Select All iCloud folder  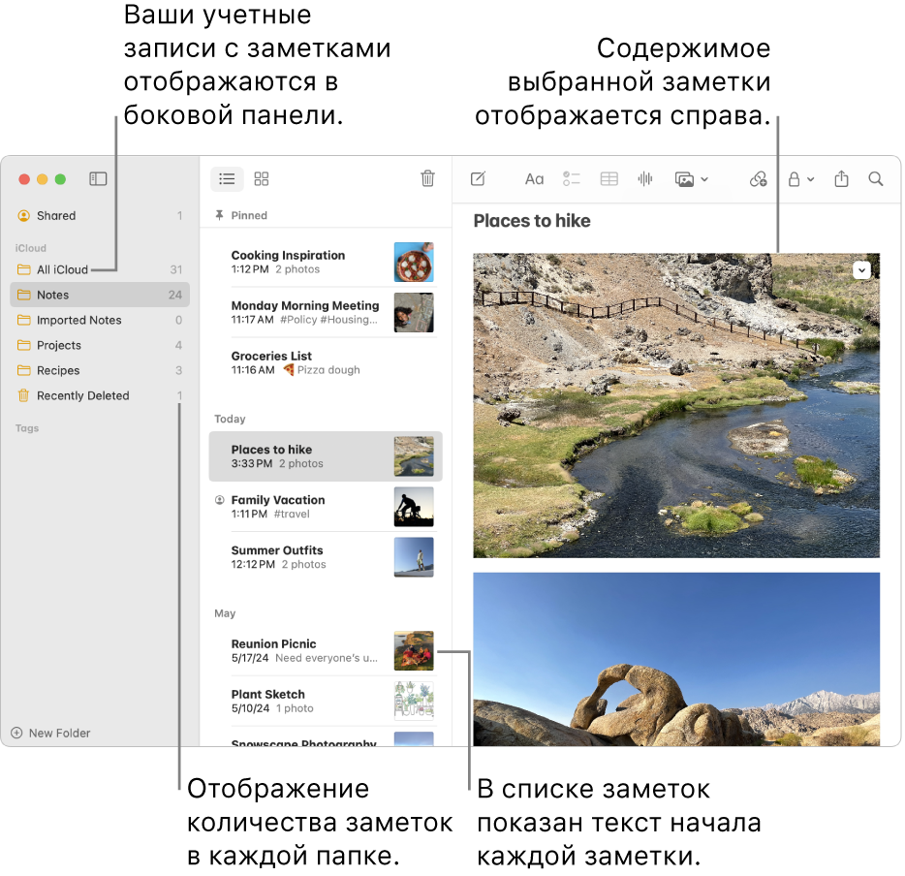coord(100,269)
